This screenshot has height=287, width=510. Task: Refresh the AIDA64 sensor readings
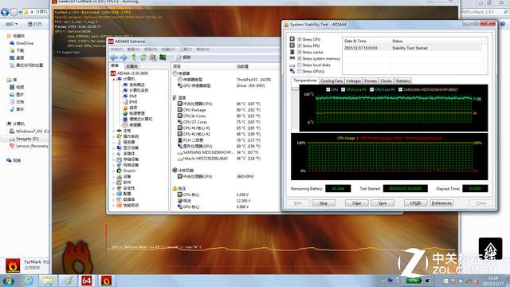143,57
